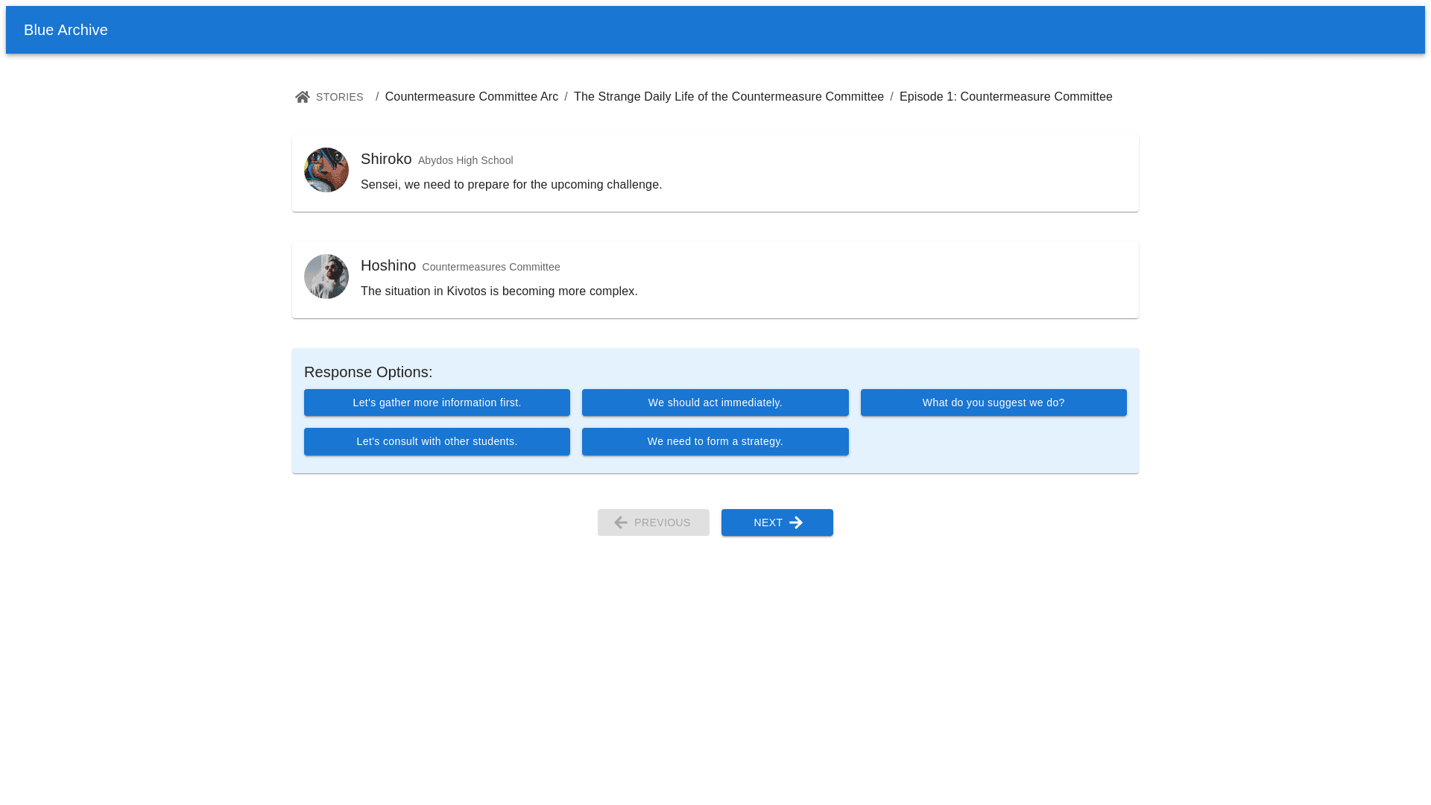
Task: Pick "What do you suggest we do?"
Action: pyautogui.click(x=993, y=402)
